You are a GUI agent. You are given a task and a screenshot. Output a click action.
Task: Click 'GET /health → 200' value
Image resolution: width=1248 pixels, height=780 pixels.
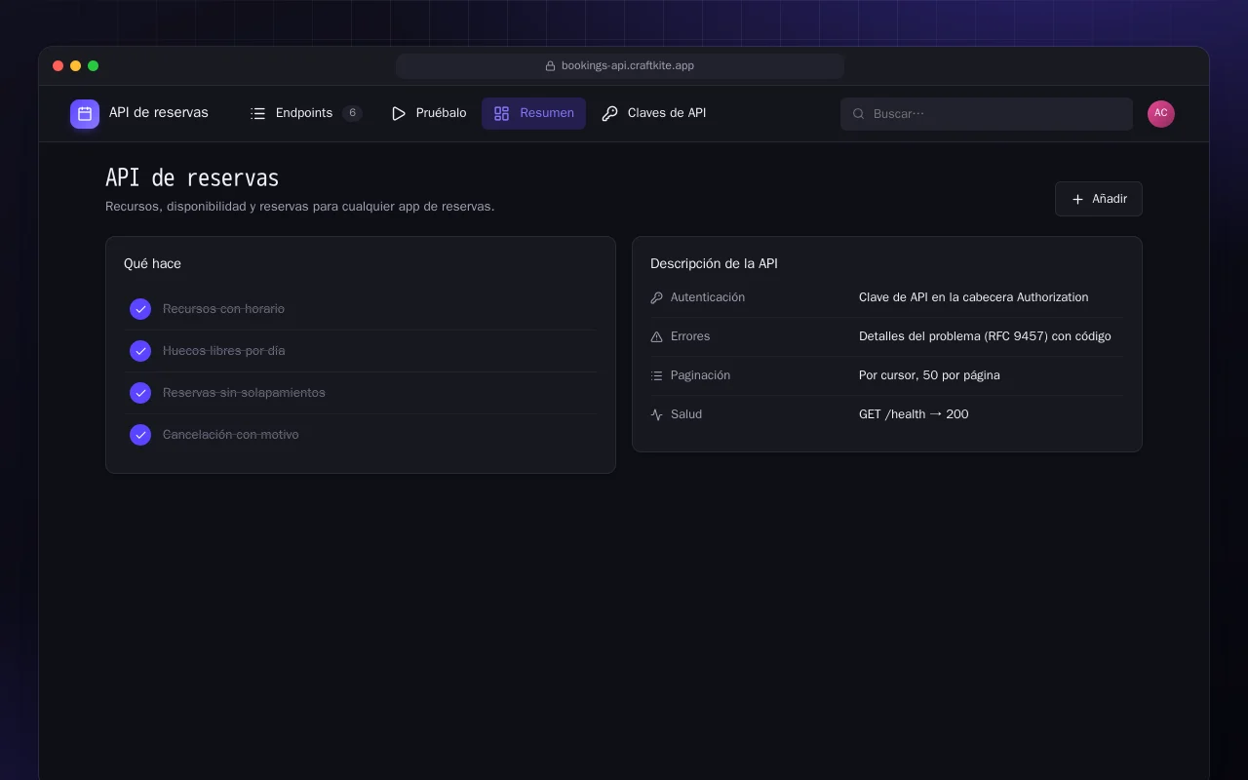pyautogui.click(x=914, y=414)
